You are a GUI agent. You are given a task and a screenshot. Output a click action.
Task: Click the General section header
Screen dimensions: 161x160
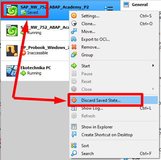pyautogui.click(x=140, y=5)
